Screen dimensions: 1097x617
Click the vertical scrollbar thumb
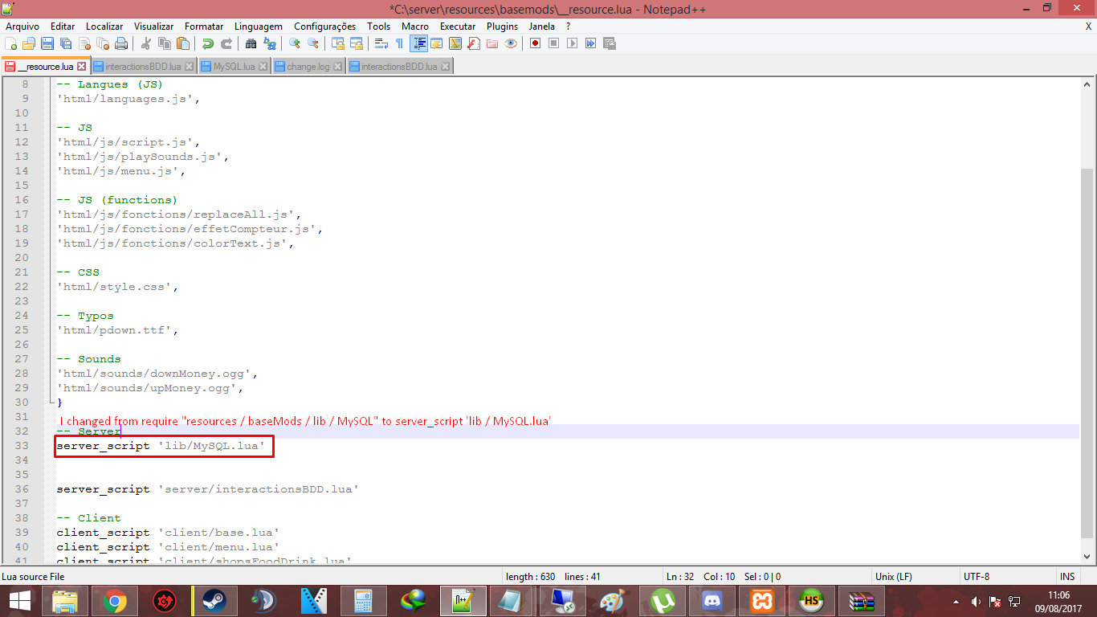tap(1087, 353)
